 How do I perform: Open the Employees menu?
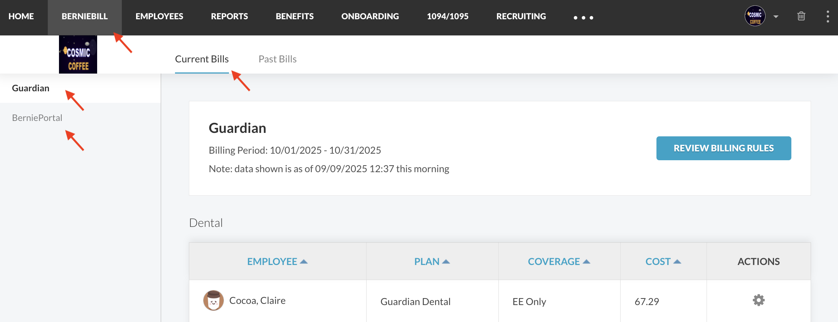[159, 16]
